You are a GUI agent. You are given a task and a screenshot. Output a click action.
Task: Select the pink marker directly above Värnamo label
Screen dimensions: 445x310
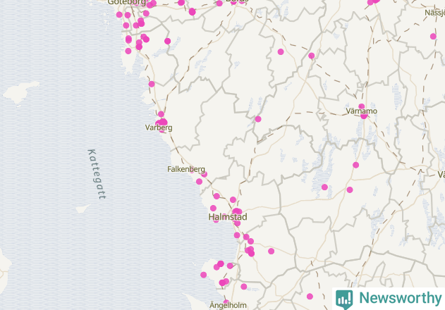pos(361,106)
